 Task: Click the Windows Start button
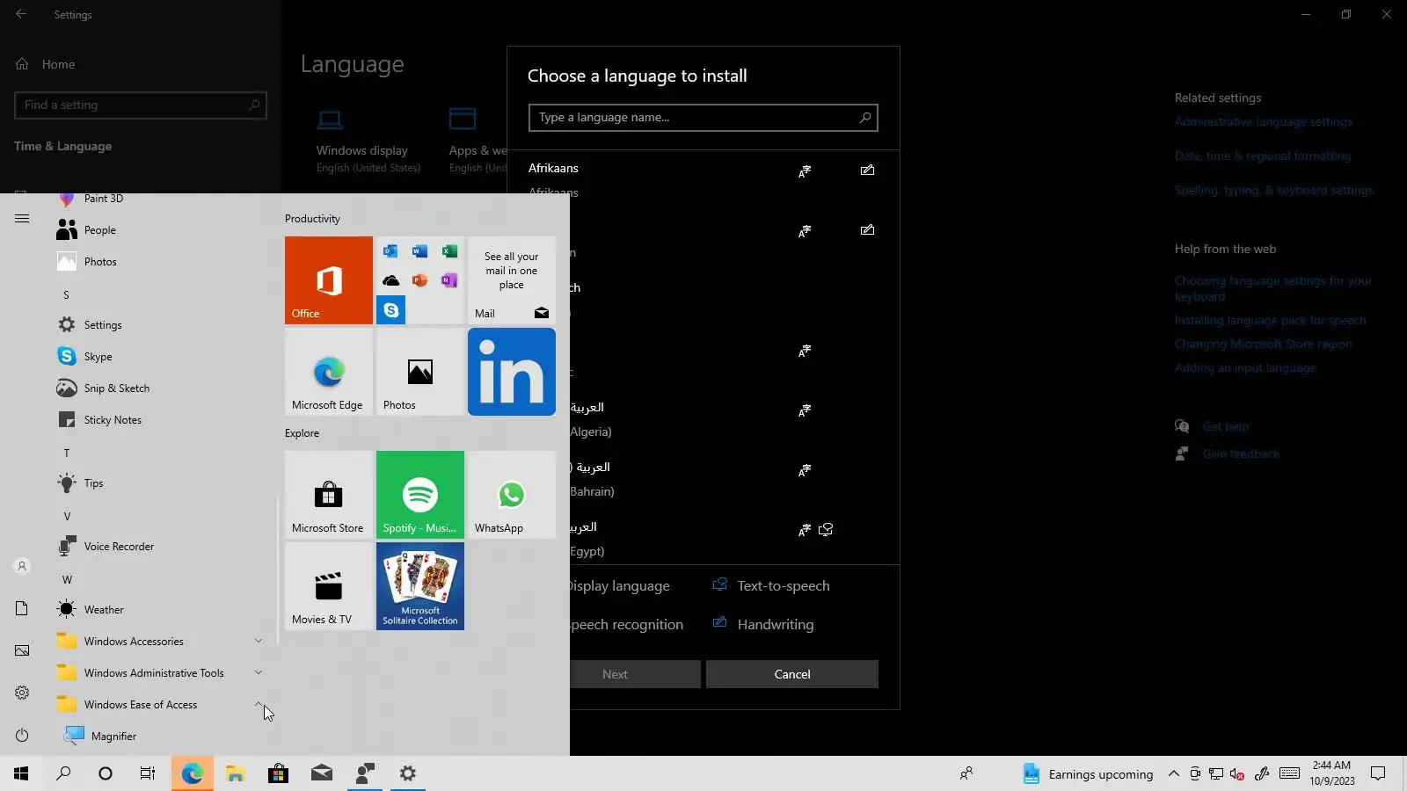21,773
